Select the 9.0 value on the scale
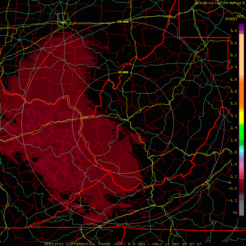 click(x=234, y=43)
